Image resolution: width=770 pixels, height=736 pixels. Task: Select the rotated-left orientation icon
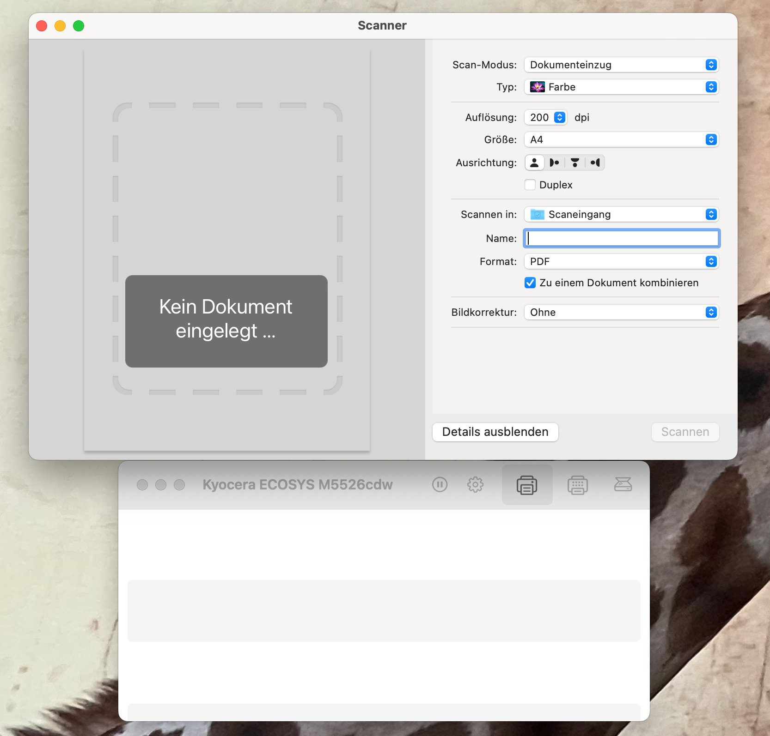click(x=555, y=163)
